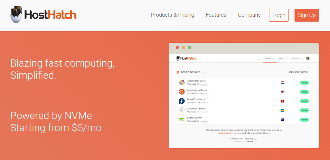Click the user avatar in client portal
Viewport: 330px width, 160px height.
coord(308,58)
